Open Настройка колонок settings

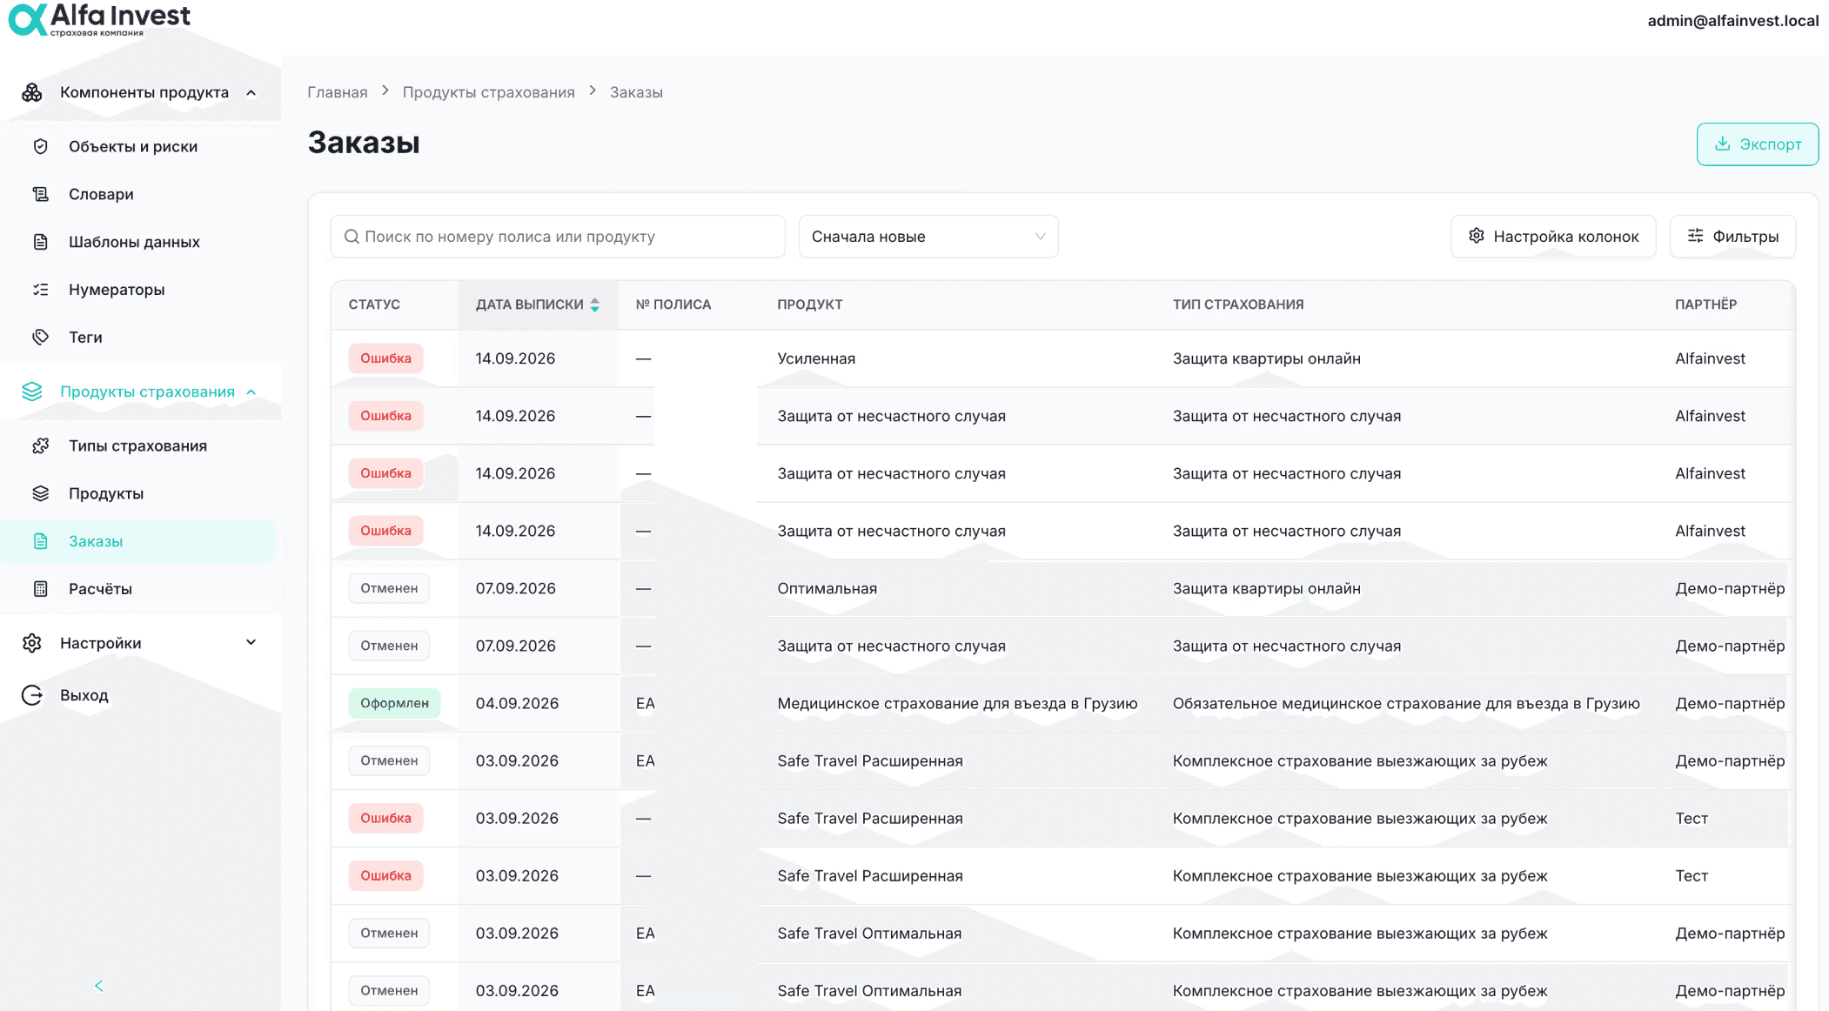[1553, 237]
